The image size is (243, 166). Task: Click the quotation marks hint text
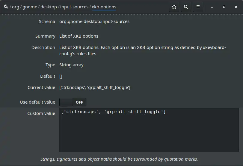pos(119,159)
